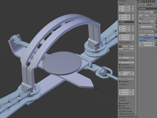This screenshot has height=118, width=157.
Task: Toggle the Motion Tracking checkbox
Action: 121,111
